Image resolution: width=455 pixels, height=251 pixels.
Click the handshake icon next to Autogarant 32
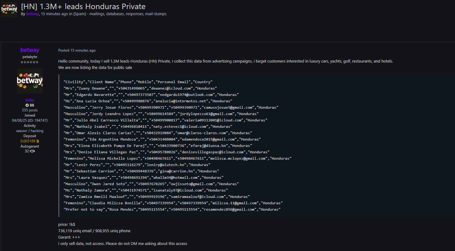[32, 151]
